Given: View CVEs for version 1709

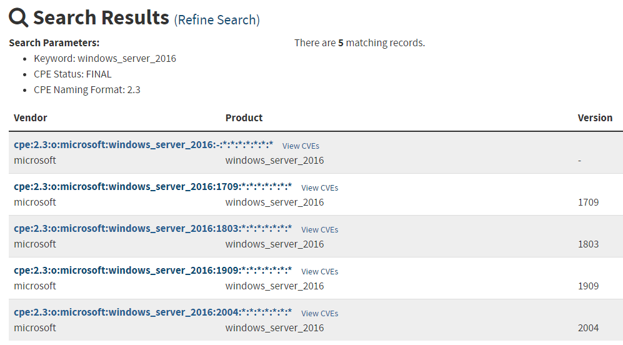Looking at the screenshot, I should point(319,187).
